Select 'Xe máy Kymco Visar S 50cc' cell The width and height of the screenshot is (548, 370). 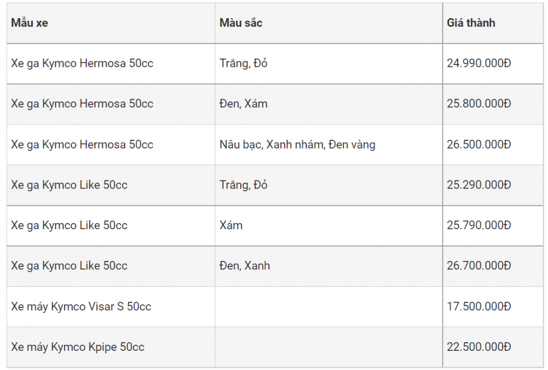click(x=111, y=307)
